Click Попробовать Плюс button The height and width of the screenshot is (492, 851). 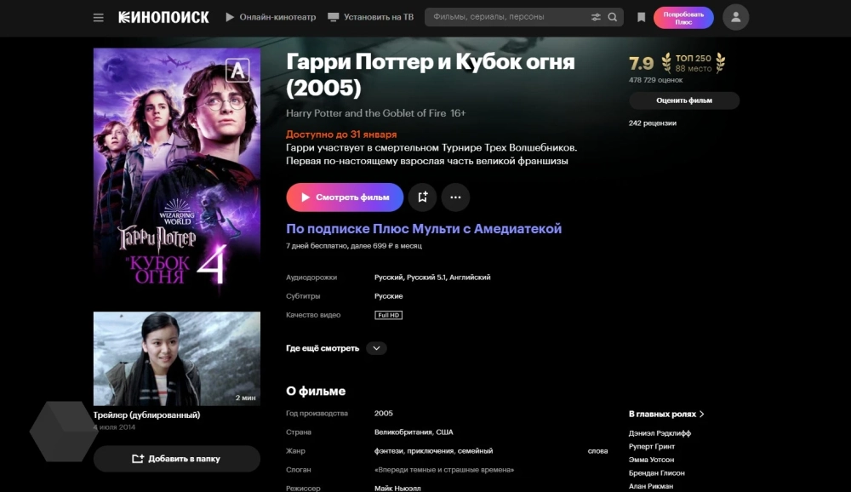tap(683, 18)
